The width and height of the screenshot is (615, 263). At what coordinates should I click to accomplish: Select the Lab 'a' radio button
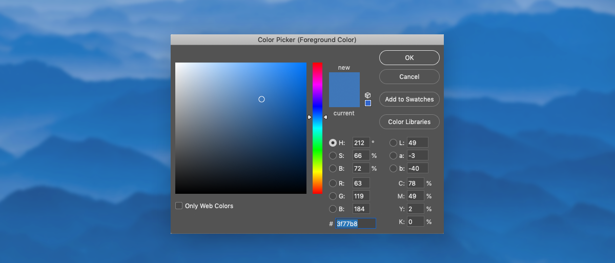tap(394, 155)
